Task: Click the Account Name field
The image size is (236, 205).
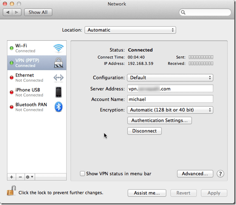Action: (x=170, y=99)
